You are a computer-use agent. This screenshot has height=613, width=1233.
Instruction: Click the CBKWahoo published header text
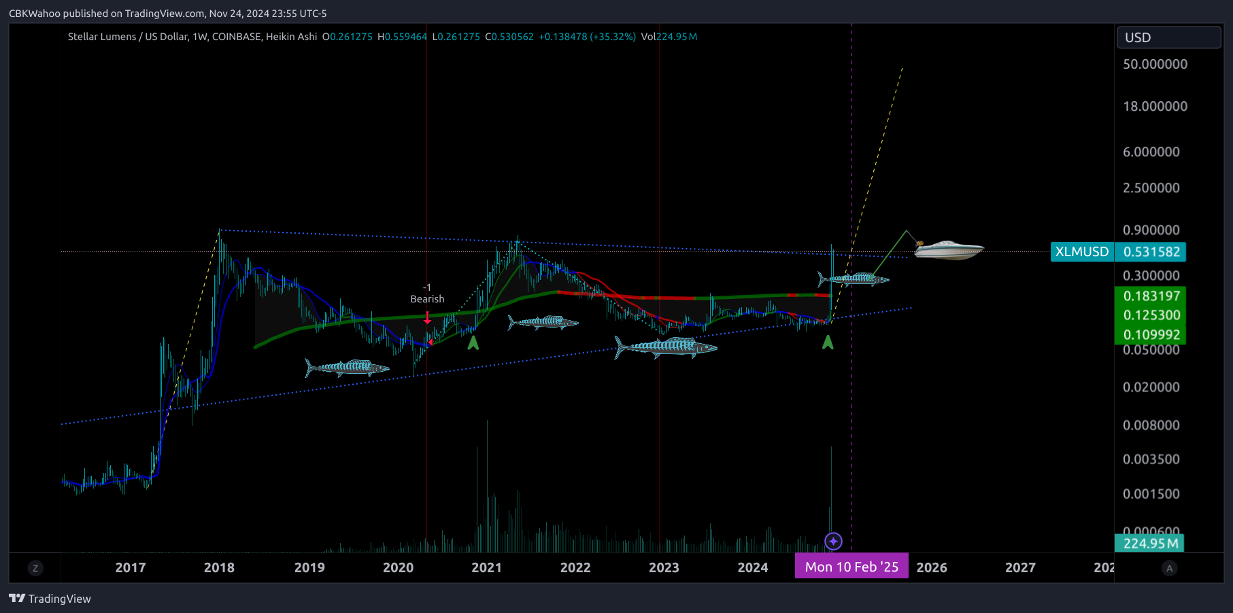coord(167,14)
